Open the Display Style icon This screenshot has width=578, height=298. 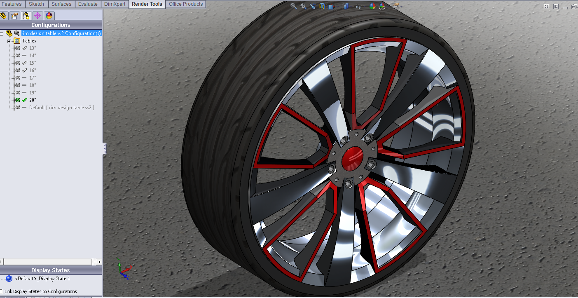pyautogui.click(x=346, y=6)
